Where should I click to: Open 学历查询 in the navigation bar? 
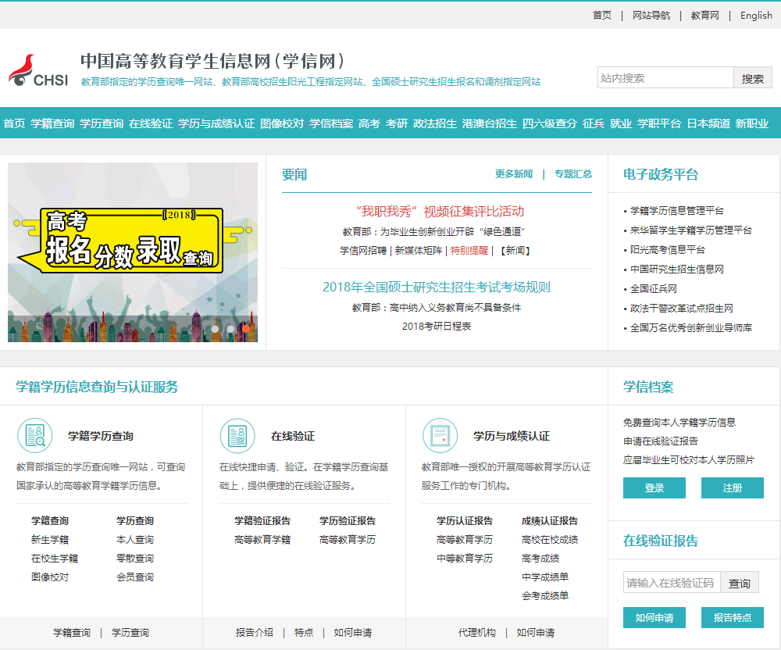point(102,123)
